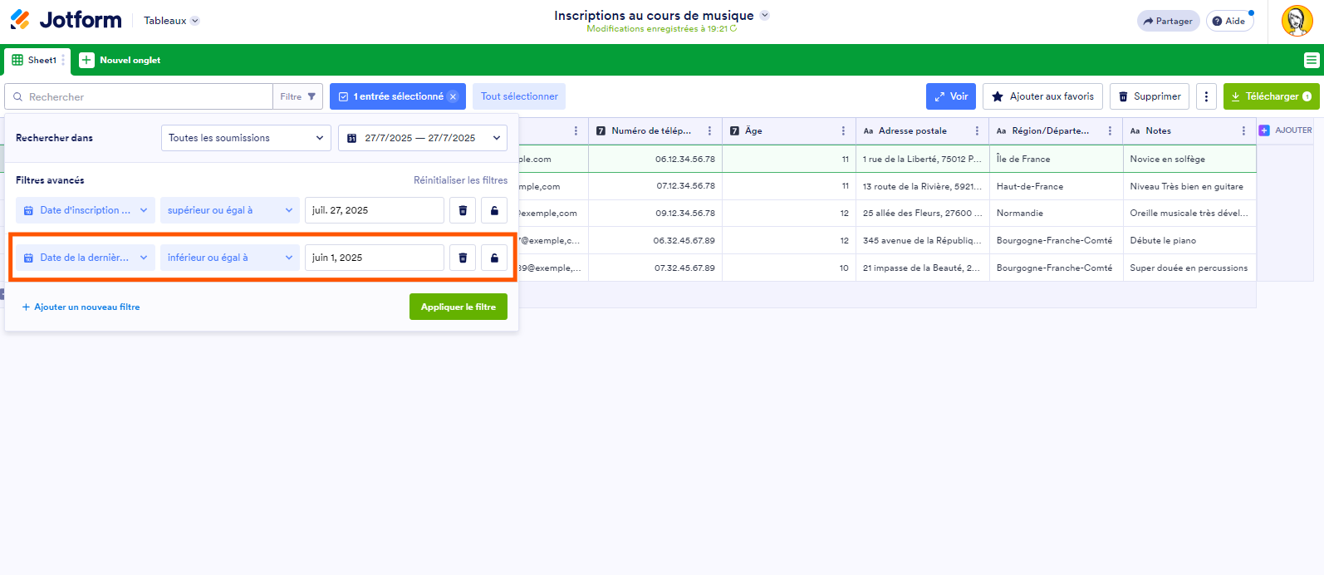Open supérieur ou égal à operator dropdown
Screen dimensions: 1324x575
pyautogui.click(x=230, y=210)
